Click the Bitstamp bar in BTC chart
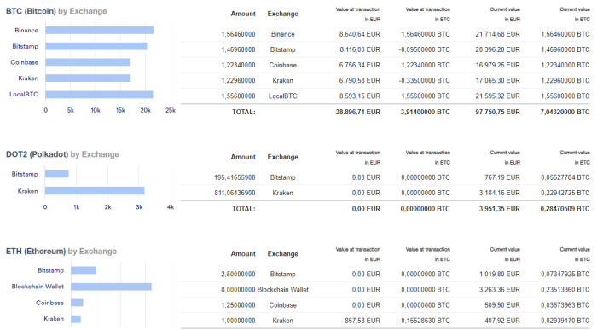597x330 pixels. 96,46
